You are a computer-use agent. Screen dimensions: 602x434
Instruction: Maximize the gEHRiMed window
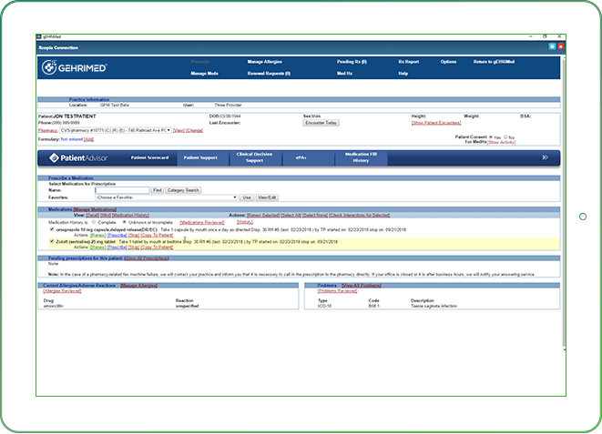coord(545,36)
